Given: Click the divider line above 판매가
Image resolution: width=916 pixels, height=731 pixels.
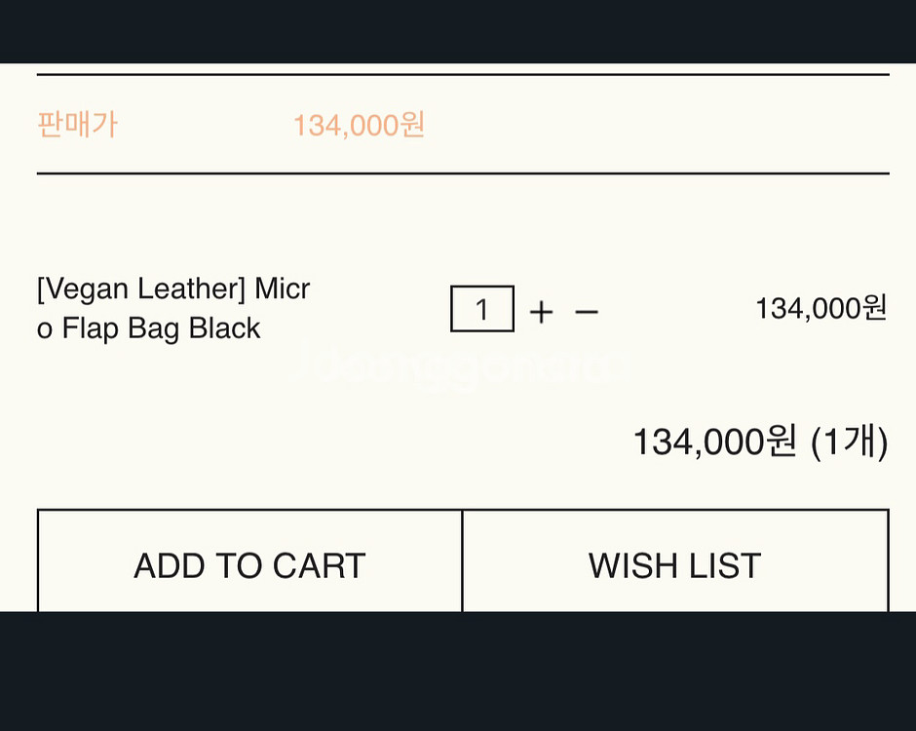Looking at the screenshot, I should click(463, 75).
